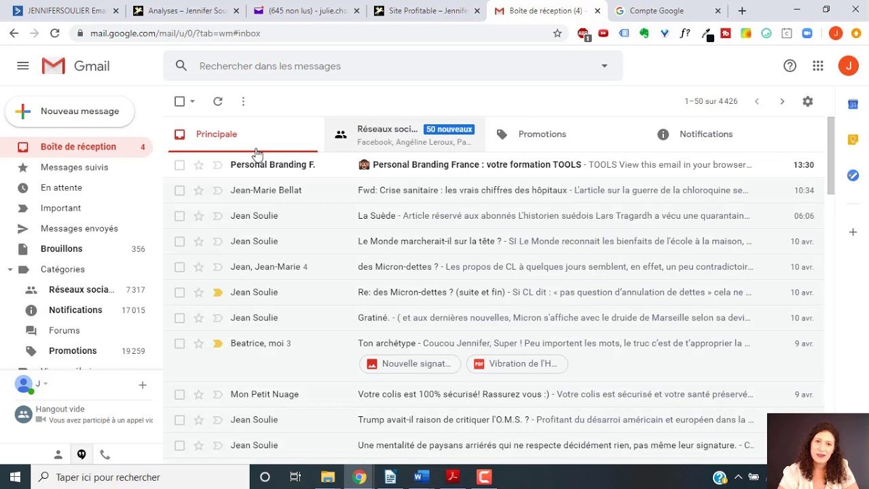Refresh the inbox
Image resolution: width=869 pixels, height=489 pixels.
tap(218, 101)
